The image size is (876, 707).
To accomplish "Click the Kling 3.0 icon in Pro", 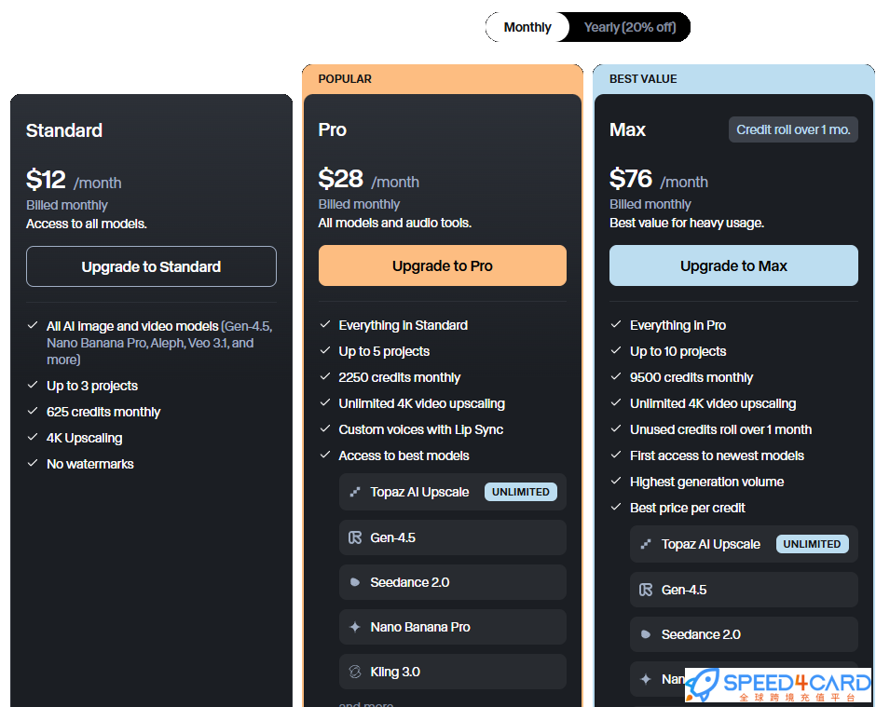I will point(355,672).
